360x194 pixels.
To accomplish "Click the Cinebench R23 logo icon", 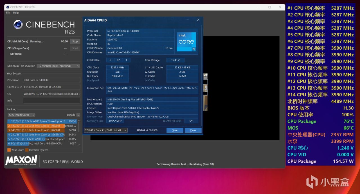I will pos(18,25).
